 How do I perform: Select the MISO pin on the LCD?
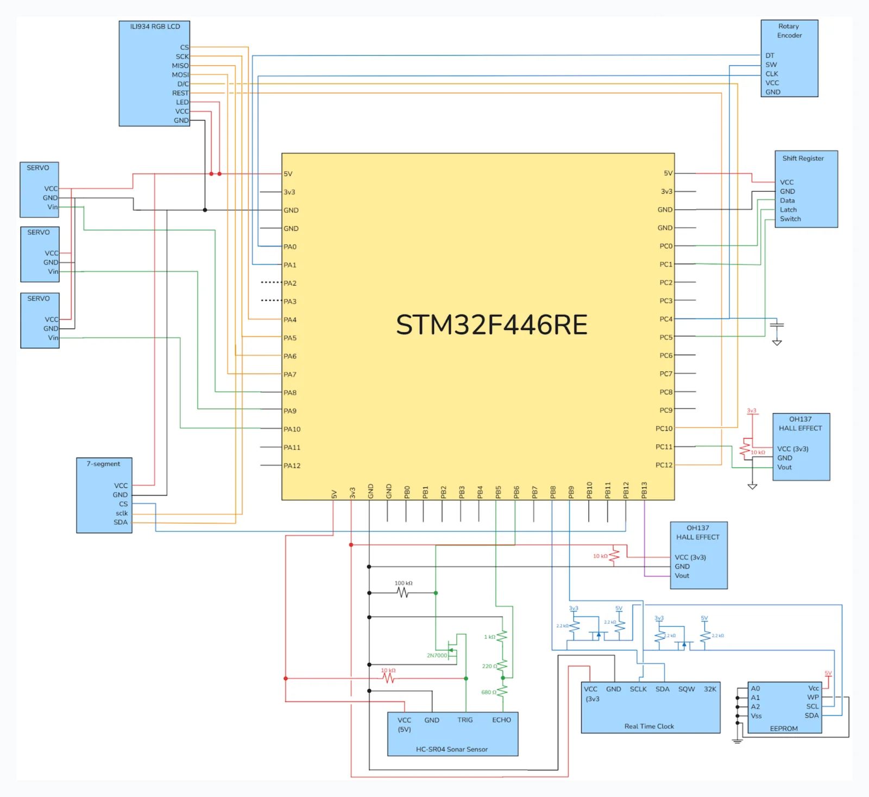pos(180,66)
